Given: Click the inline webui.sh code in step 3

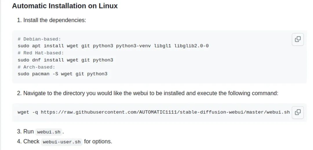Looking at the screenshot, I should coord(49,132).
